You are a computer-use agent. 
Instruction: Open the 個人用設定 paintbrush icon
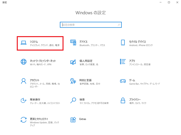(x=73, y=62)
